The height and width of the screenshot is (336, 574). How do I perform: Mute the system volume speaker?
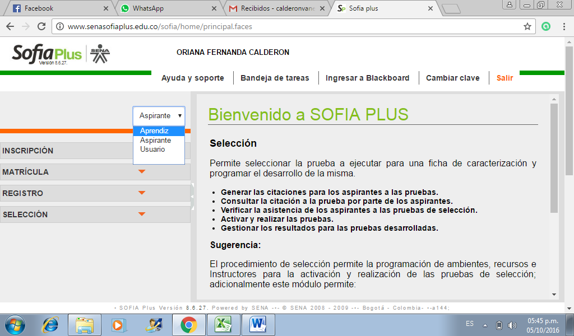pyautogui.click(x=512, y=324)
